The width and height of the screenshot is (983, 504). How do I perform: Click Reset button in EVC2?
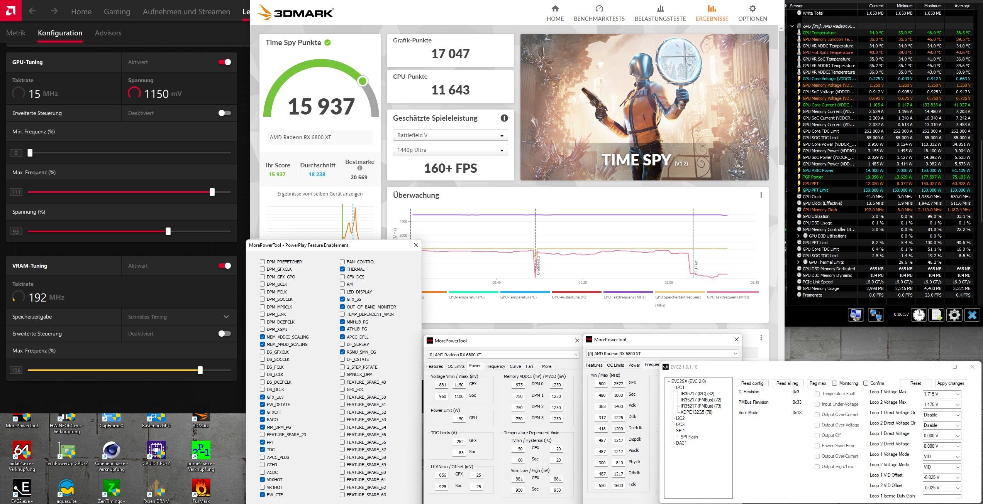(x=915, y=383)
